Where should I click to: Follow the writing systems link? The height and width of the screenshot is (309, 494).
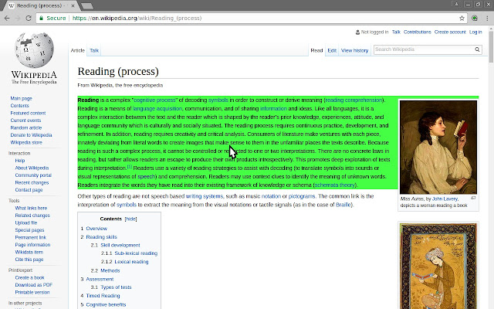204,196
